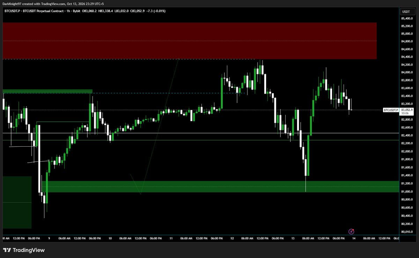Click the purple lightning bolt icon
The height and width of the screenshot is (258, 419).
pos(352,231)
